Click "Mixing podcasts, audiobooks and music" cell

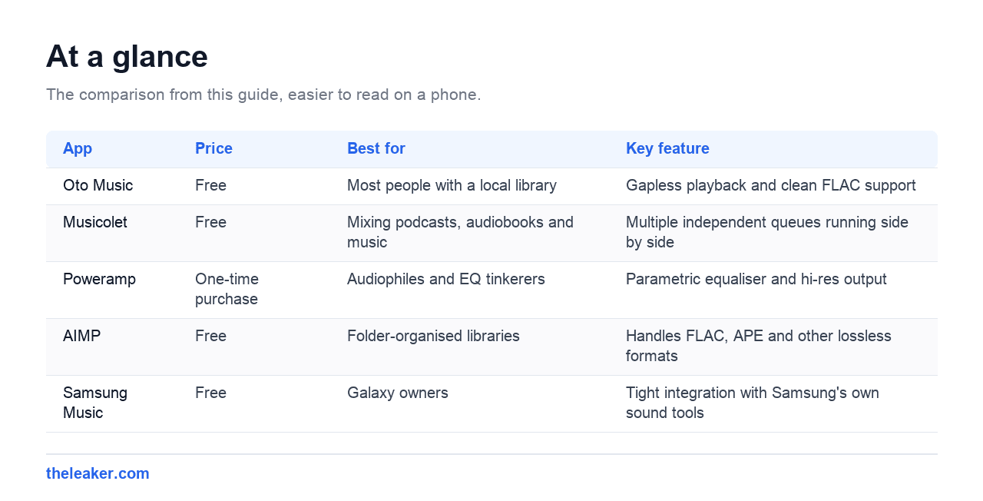pos(460,232)
